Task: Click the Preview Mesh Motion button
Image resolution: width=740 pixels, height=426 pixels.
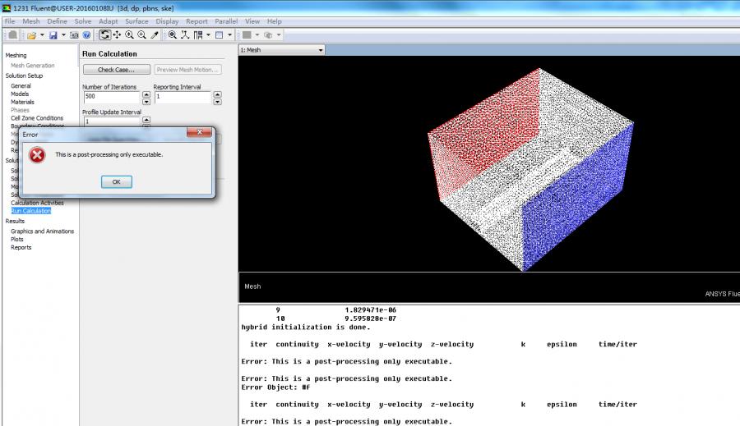Action: 187,70
